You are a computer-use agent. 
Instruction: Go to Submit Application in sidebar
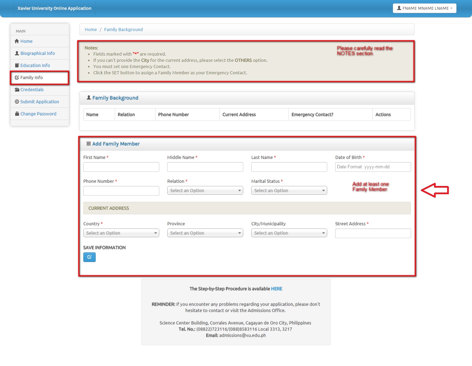tap(39, 102)
